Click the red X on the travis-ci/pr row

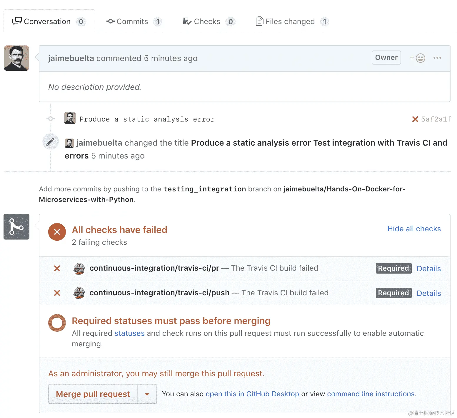coord(57,268)
